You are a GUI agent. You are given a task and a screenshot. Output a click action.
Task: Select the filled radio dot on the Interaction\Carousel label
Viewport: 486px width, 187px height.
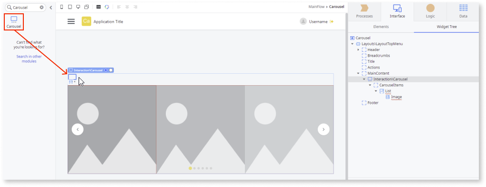[106, 70]
